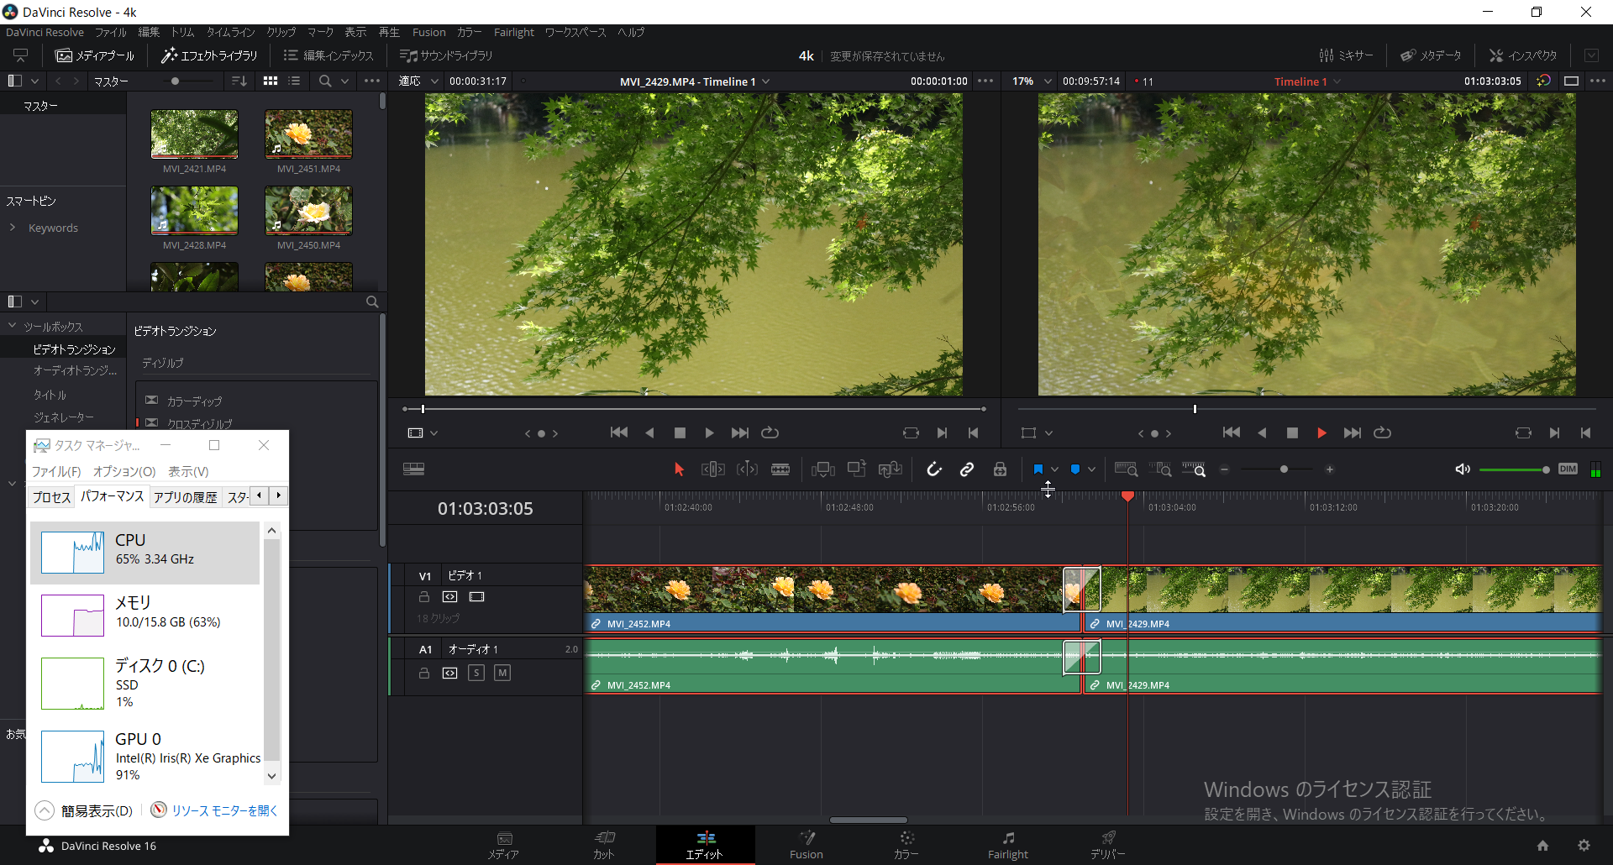
Task: Click the エフェクトライブラリ button
Action: click(x=210, y=55)
